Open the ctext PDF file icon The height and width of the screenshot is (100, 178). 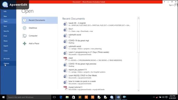click(x=65, y=59)
